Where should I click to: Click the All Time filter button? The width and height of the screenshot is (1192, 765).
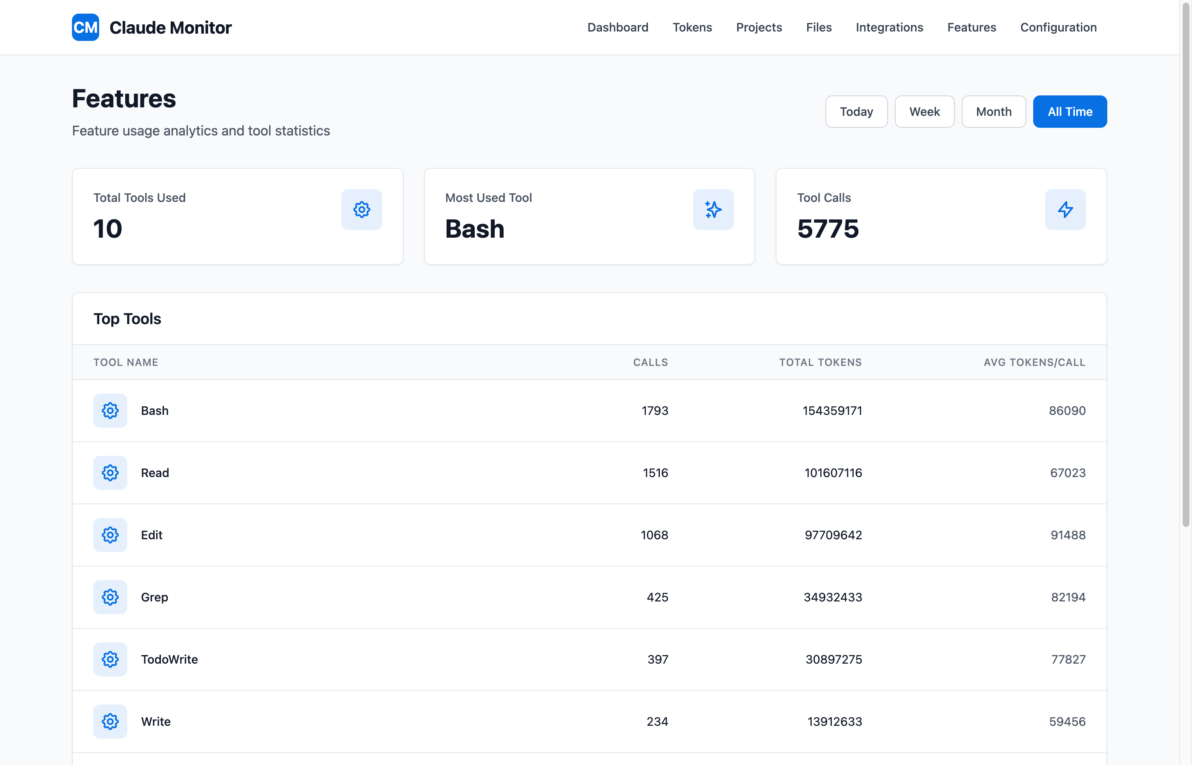1070,111
